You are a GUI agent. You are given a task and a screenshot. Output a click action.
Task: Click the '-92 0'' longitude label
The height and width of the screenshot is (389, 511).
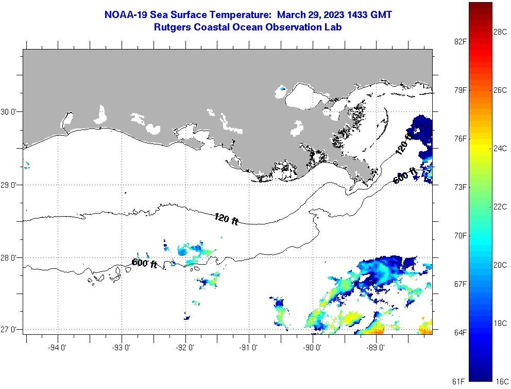coord(185,347)
